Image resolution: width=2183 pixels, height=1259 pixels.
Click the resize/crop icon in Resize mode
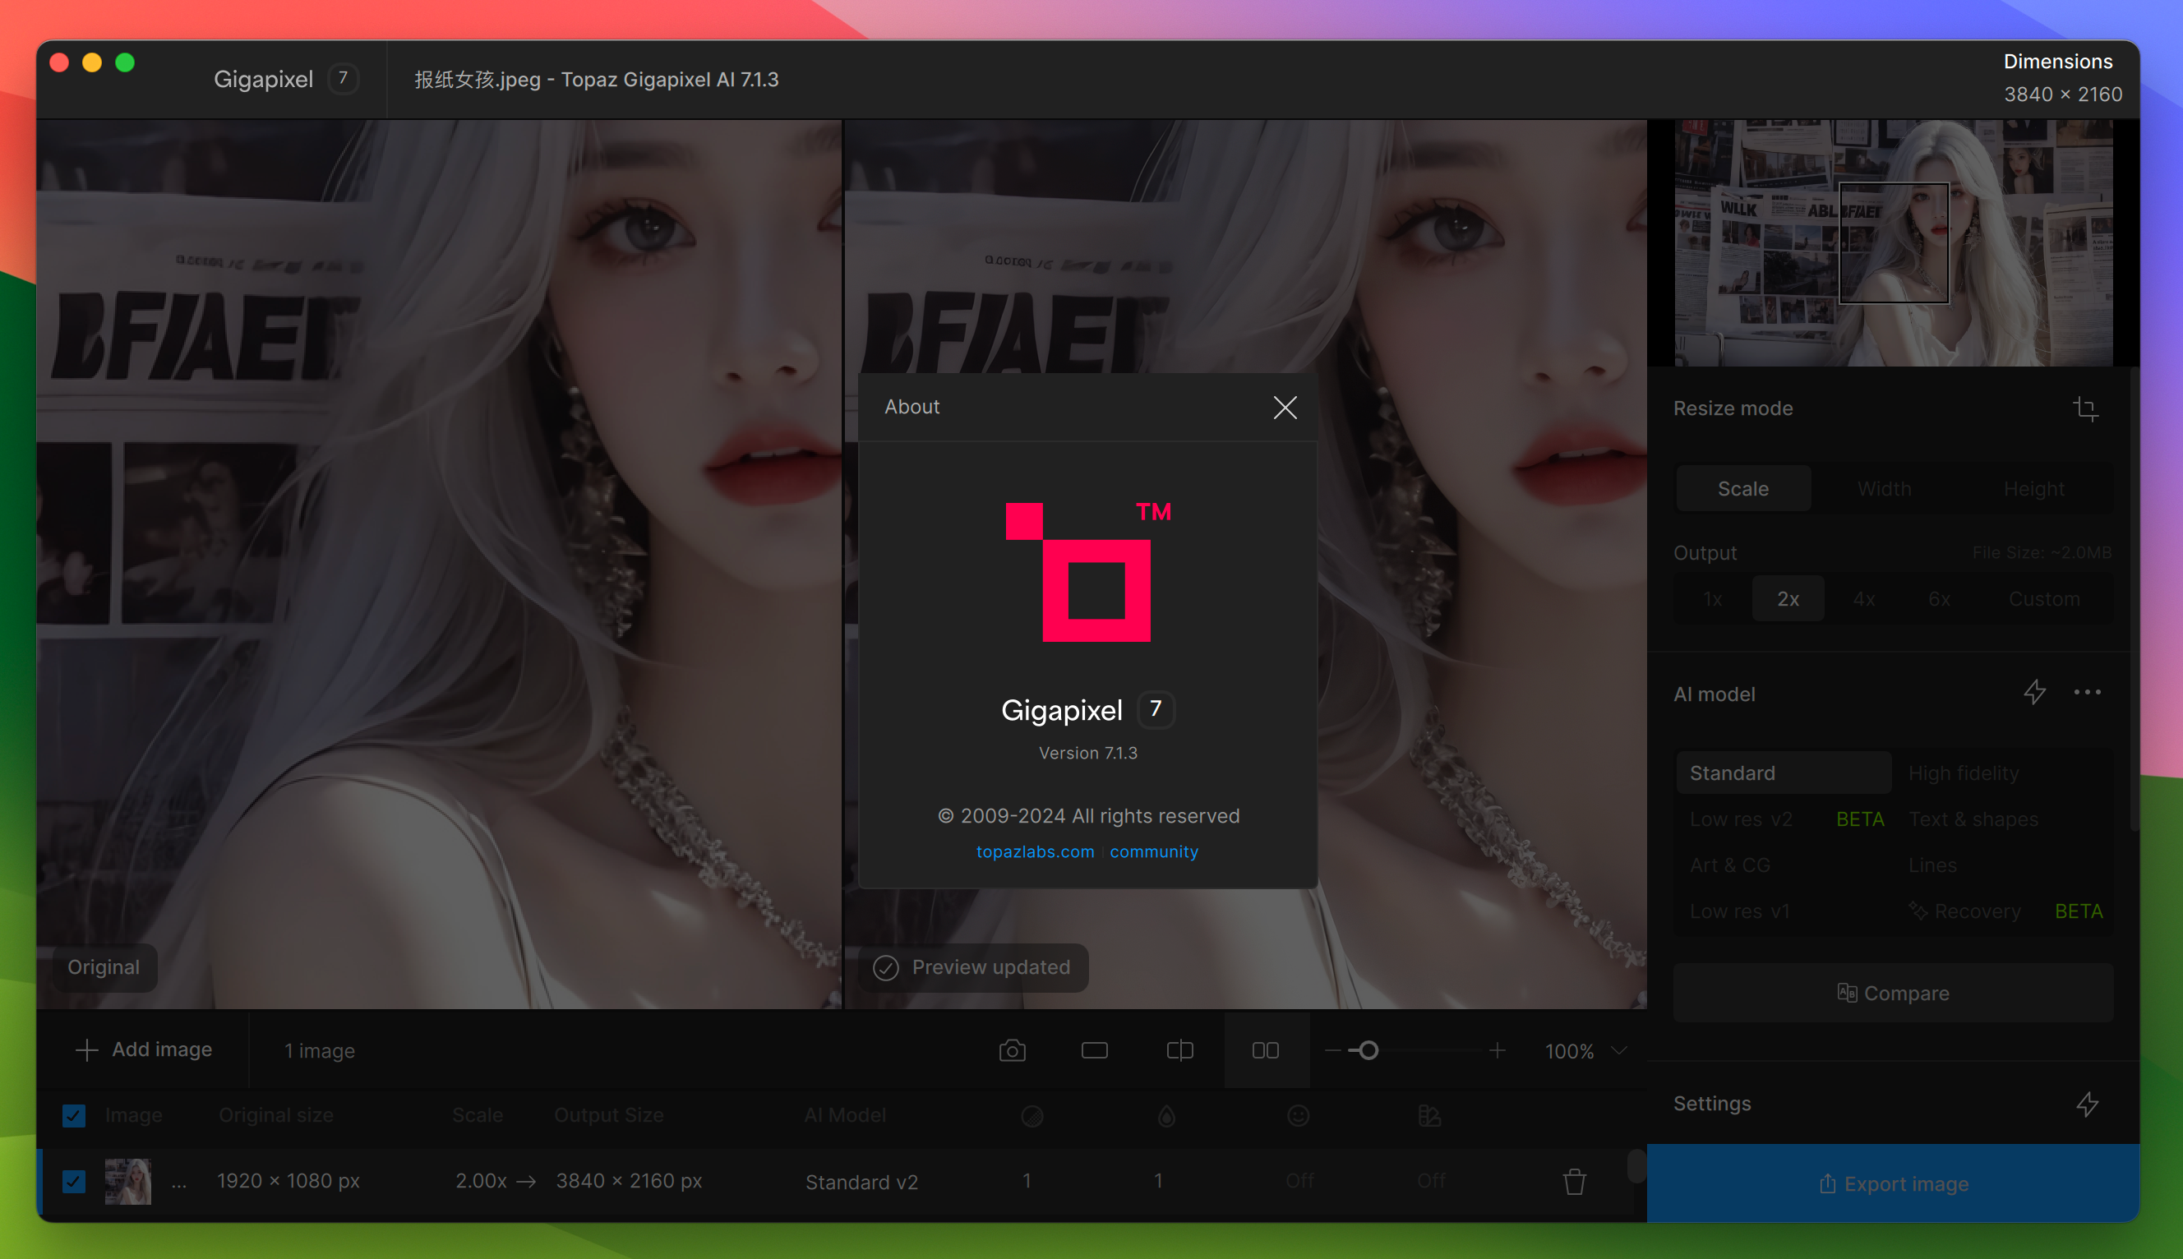coord(2087,408)
